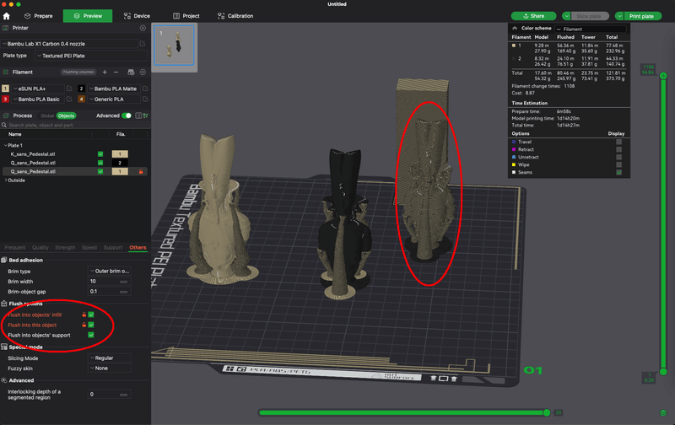
Task: Click the bottom handle of the vertical layer slider
Action: (x=663, y=371)
